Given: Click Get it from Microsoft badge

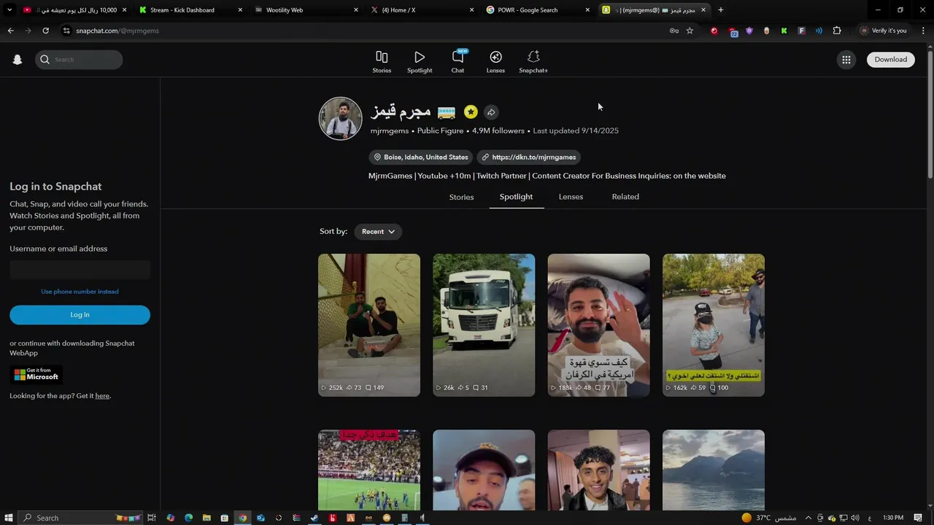Looking at the screenshot, I should pyautogui.click(x=36, y=375).
